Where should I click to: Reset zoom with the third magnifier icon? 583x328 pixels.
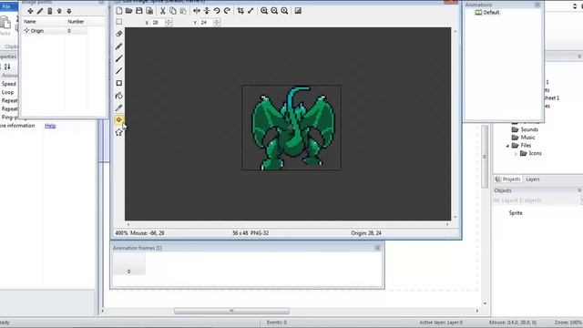click(284, 11)
